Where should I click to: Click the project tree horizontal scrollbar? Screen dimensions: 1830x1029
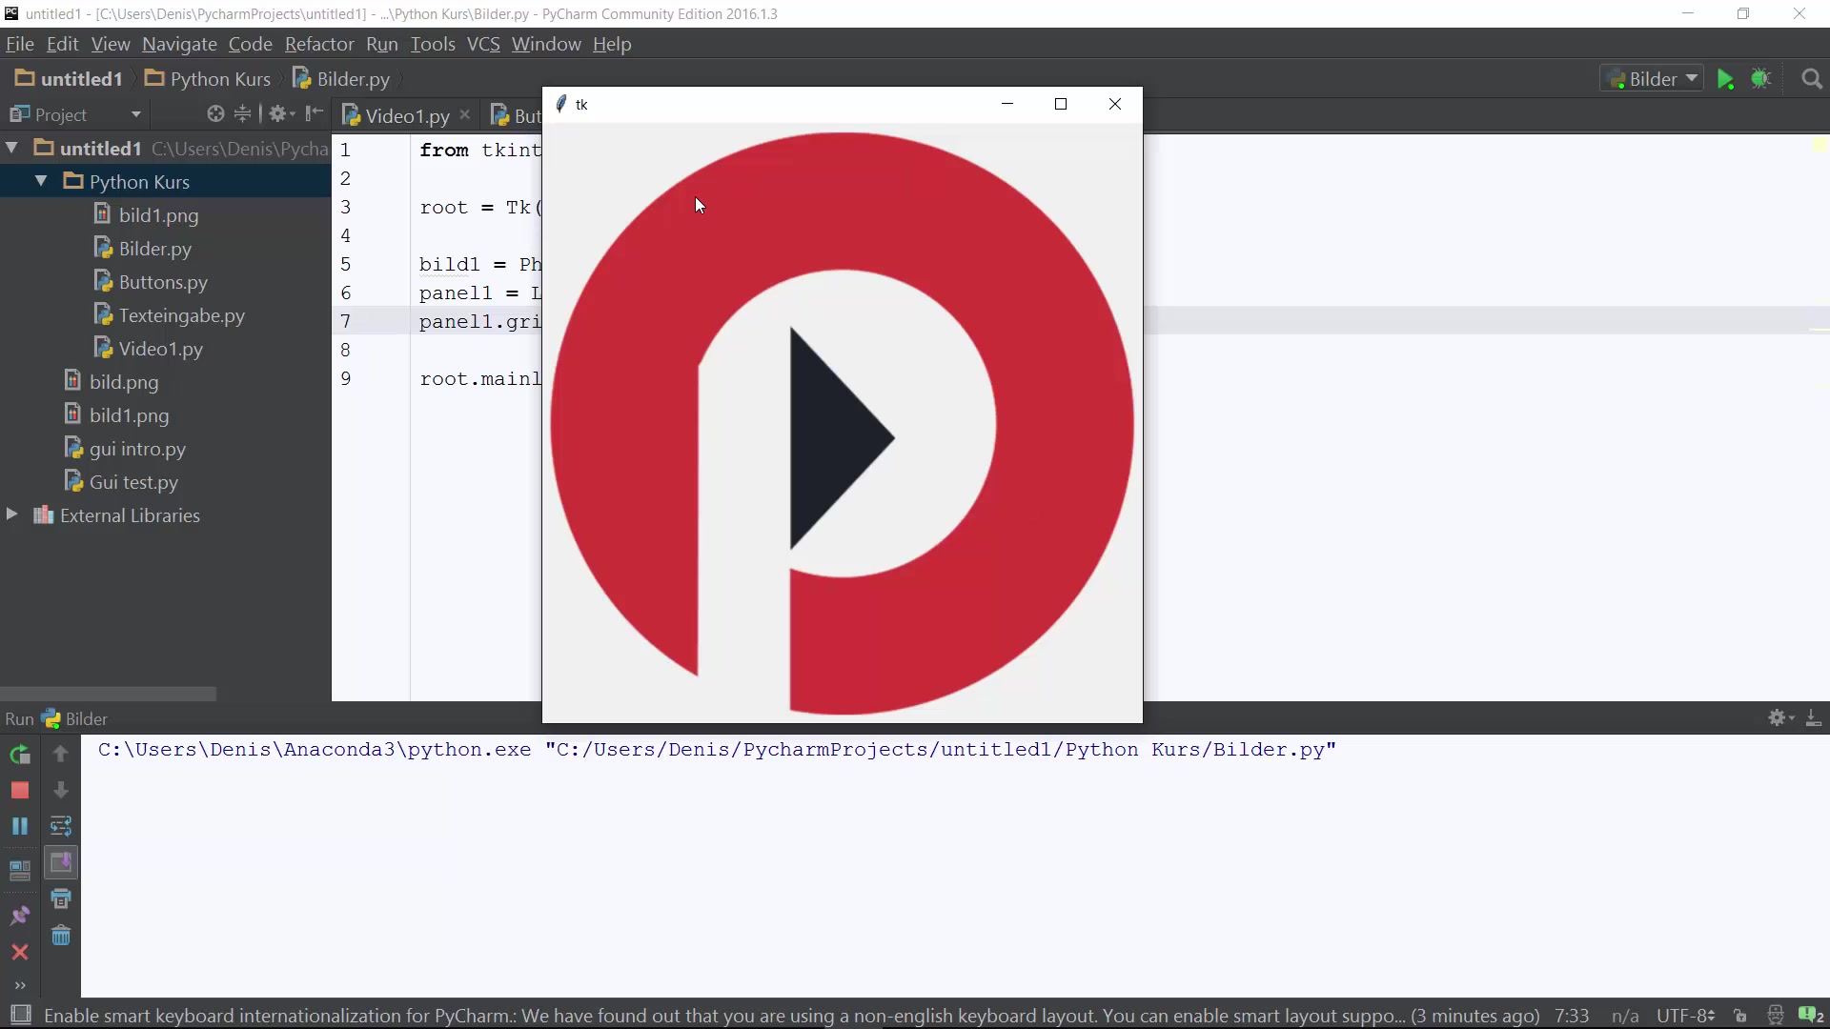(x=108, y=694)
